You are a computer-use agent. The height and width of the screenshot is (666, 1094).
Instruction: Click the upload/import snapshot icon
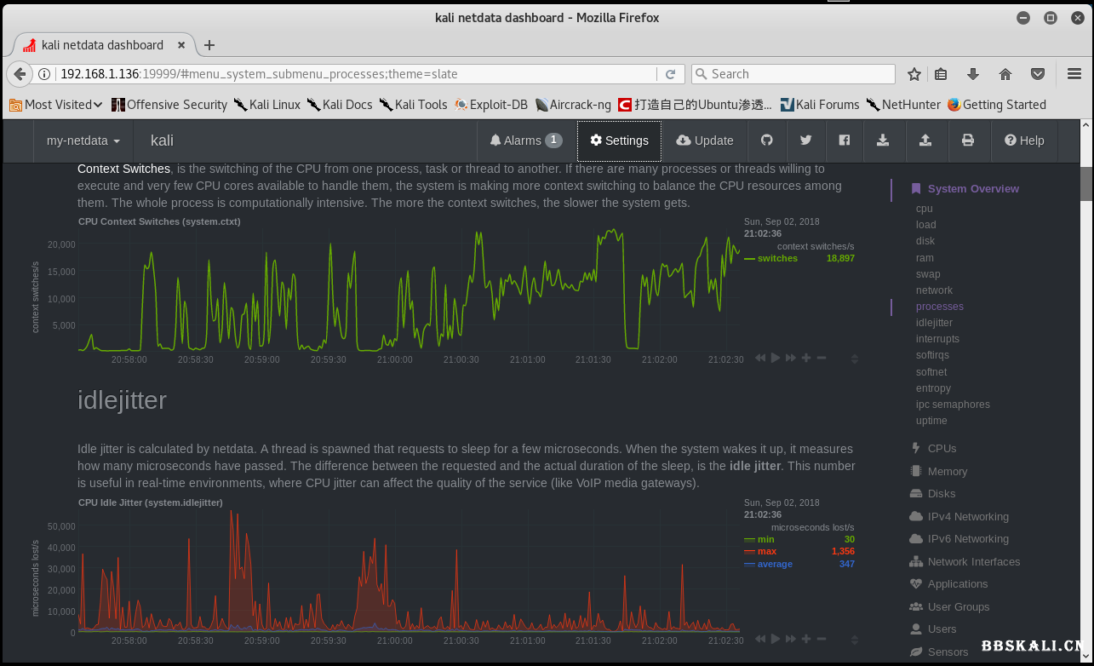coord(925,141)
